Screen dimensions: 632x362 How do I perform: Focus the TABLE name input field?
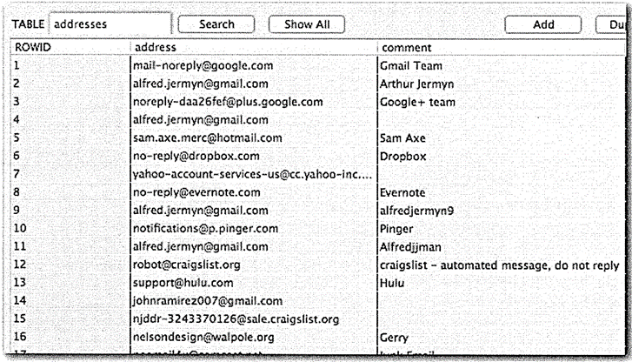coord(110,23)
